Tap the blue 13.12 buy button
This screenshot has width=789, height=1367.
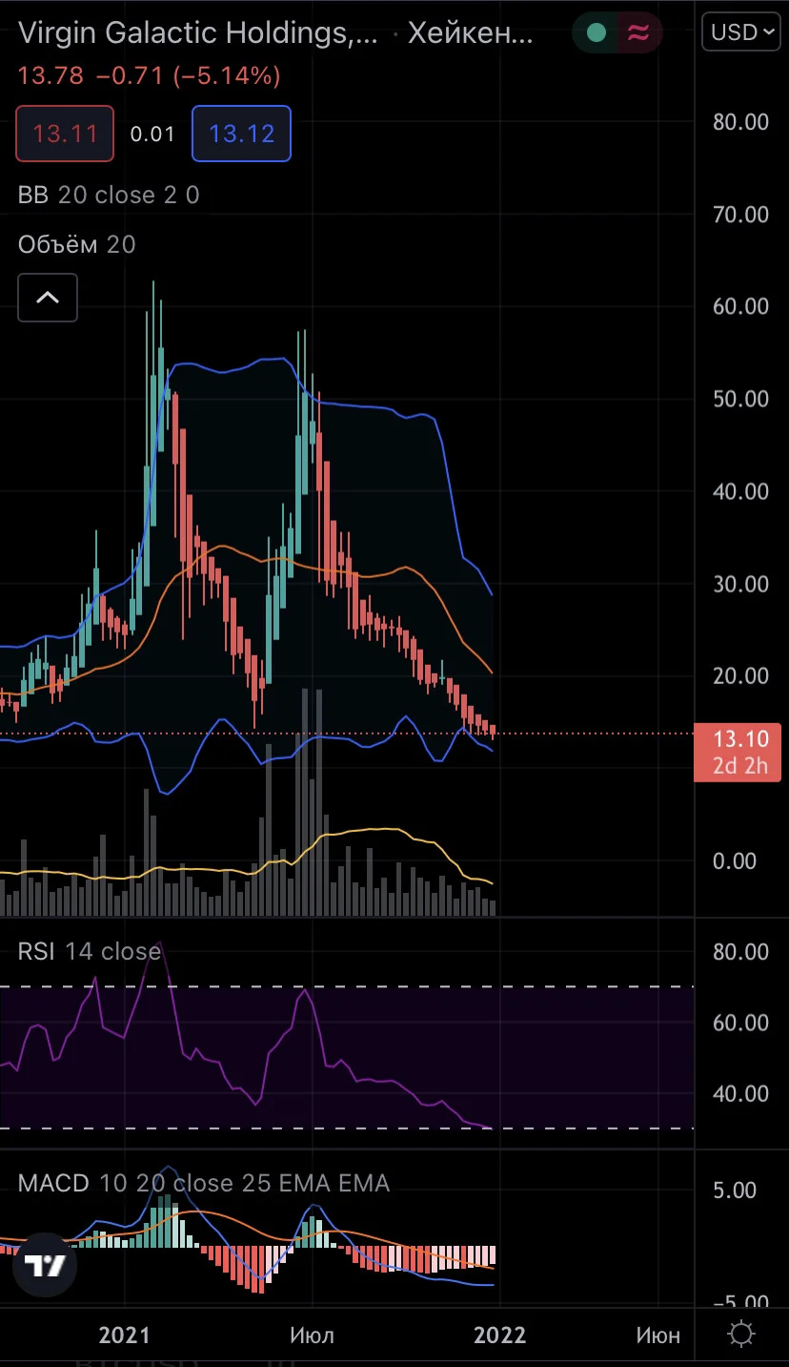242,134
